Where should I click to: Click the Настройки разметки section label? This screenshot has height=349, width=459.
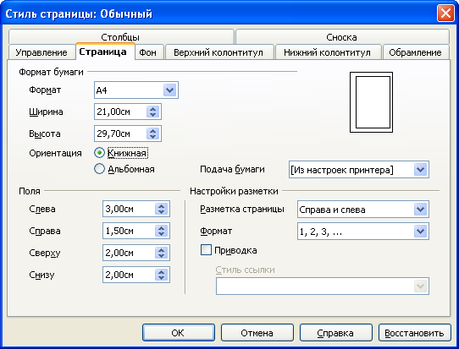(x=234, y=191)
